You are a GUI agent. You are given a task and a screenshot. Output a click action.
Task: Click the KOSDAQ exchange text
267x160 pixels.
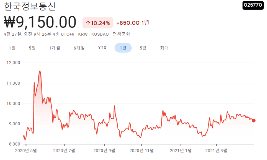click(100, 34)
